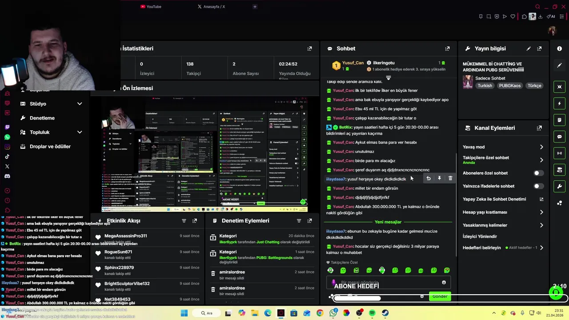Viewport: 569px width, 320px height.
Task: Click the lightning bolt quick action
Action: (x=560, y=104)
